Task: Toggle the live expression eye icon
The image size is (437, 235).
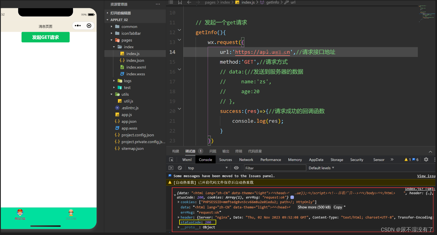Action: tap(236, 168)
